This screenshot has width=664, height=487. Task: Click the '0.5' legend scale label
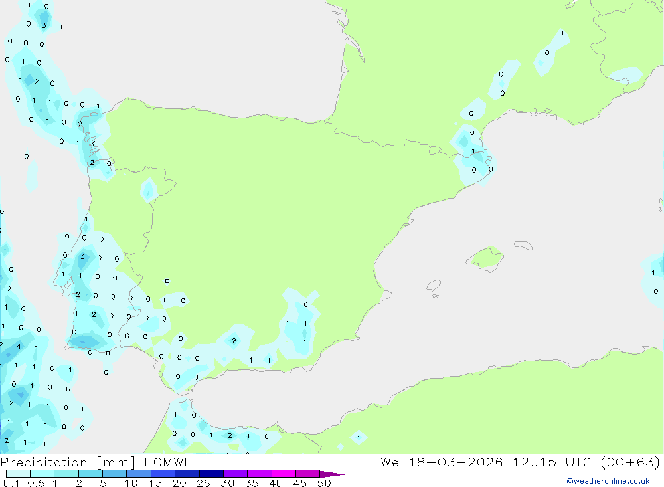36,483
